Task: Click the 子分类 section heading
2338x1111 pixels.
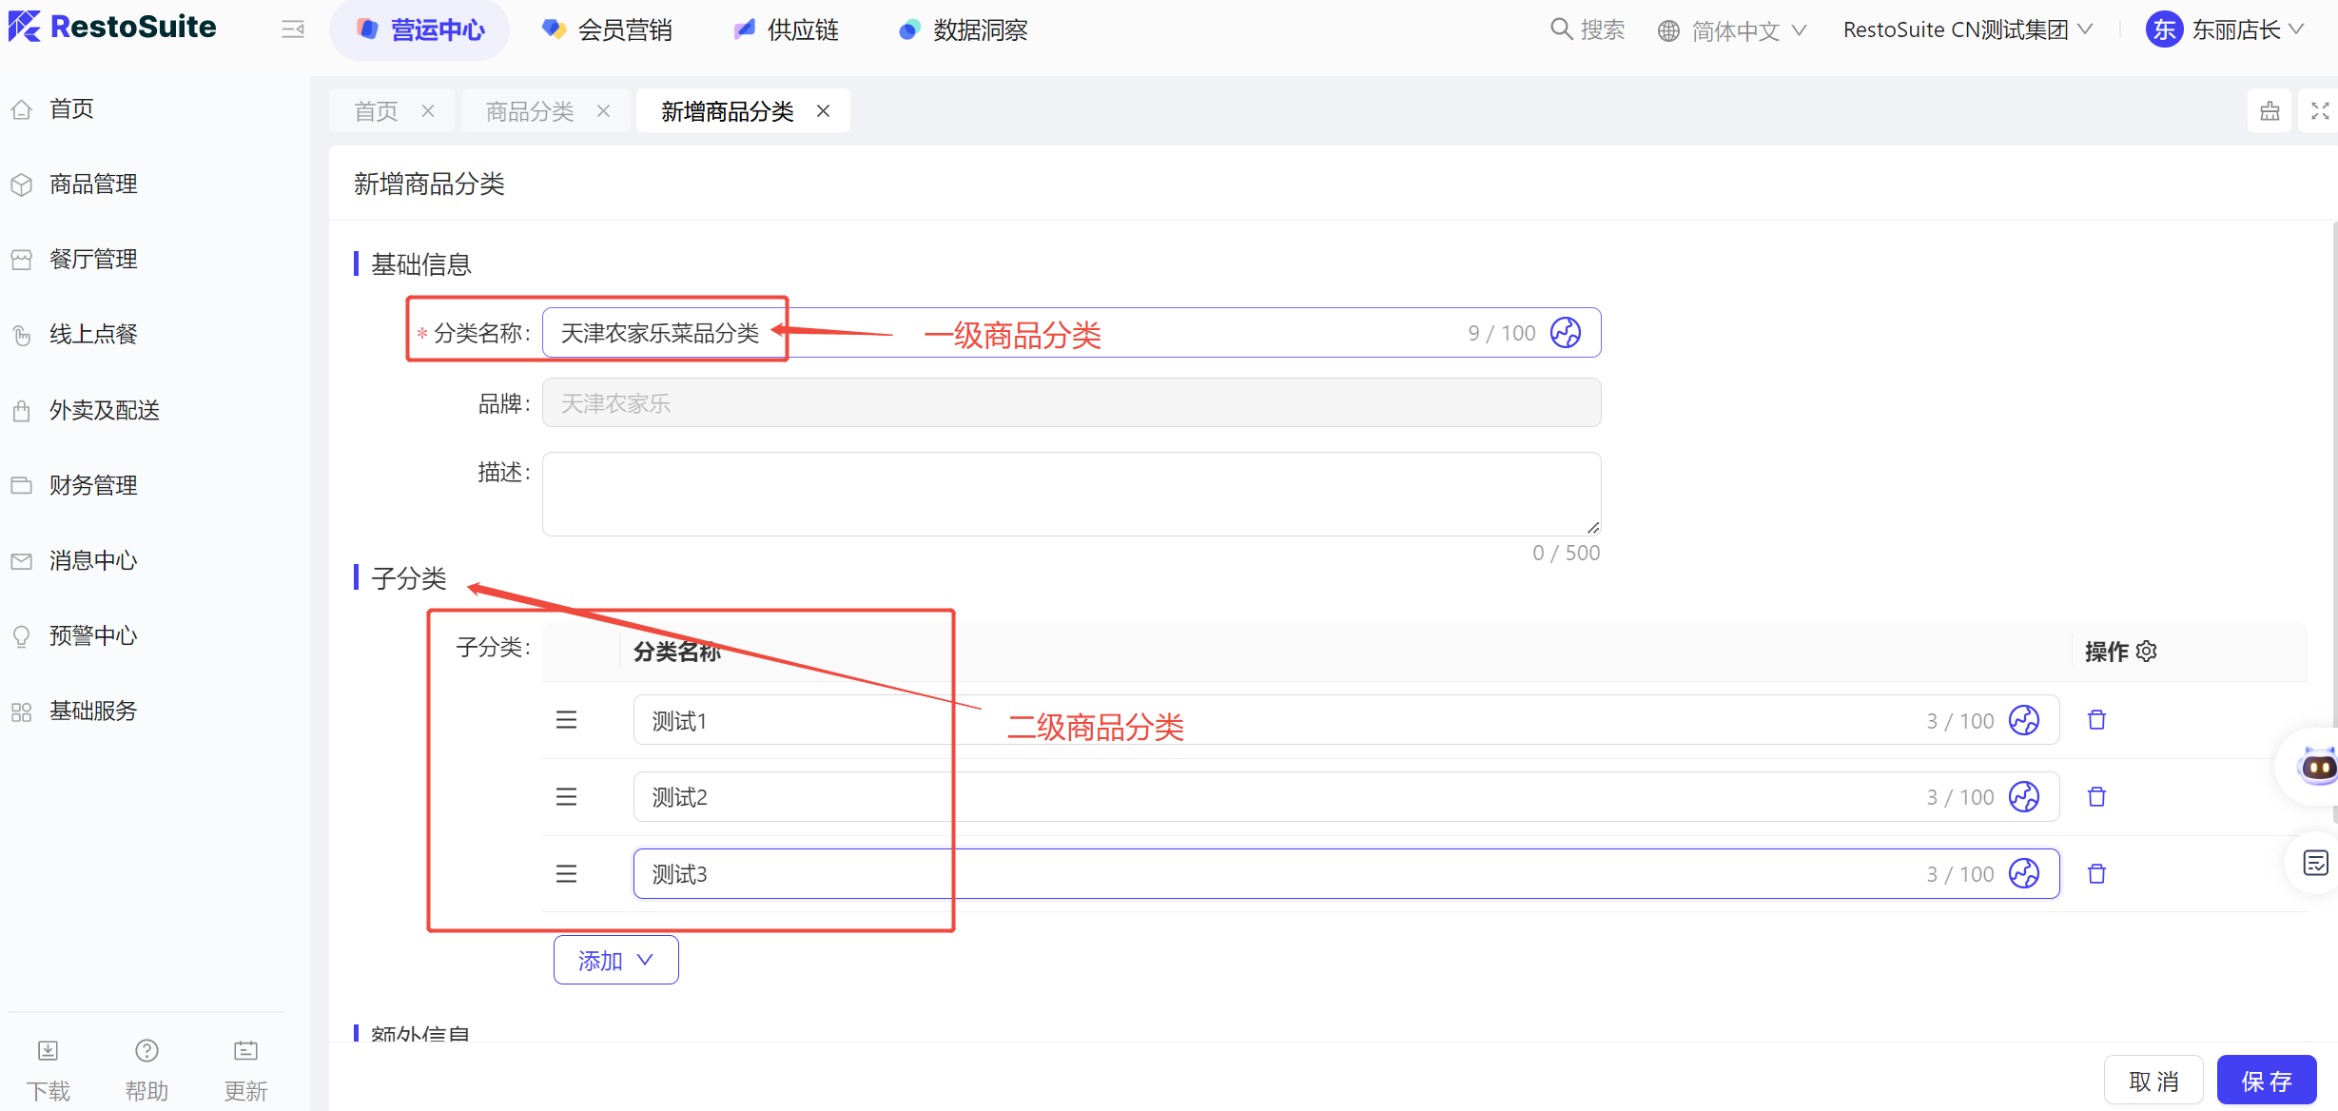Action: tap(409, 578)
